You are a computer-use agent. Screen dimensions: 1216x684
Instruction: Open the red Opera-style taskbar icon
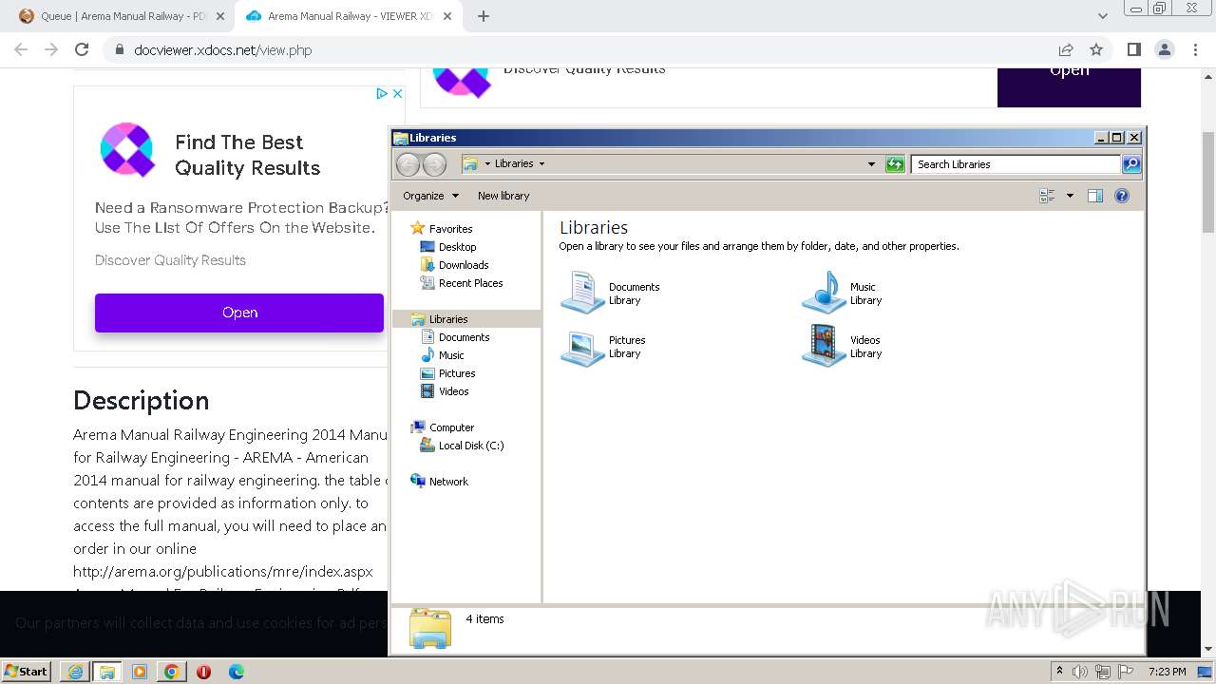pos(204,672)
